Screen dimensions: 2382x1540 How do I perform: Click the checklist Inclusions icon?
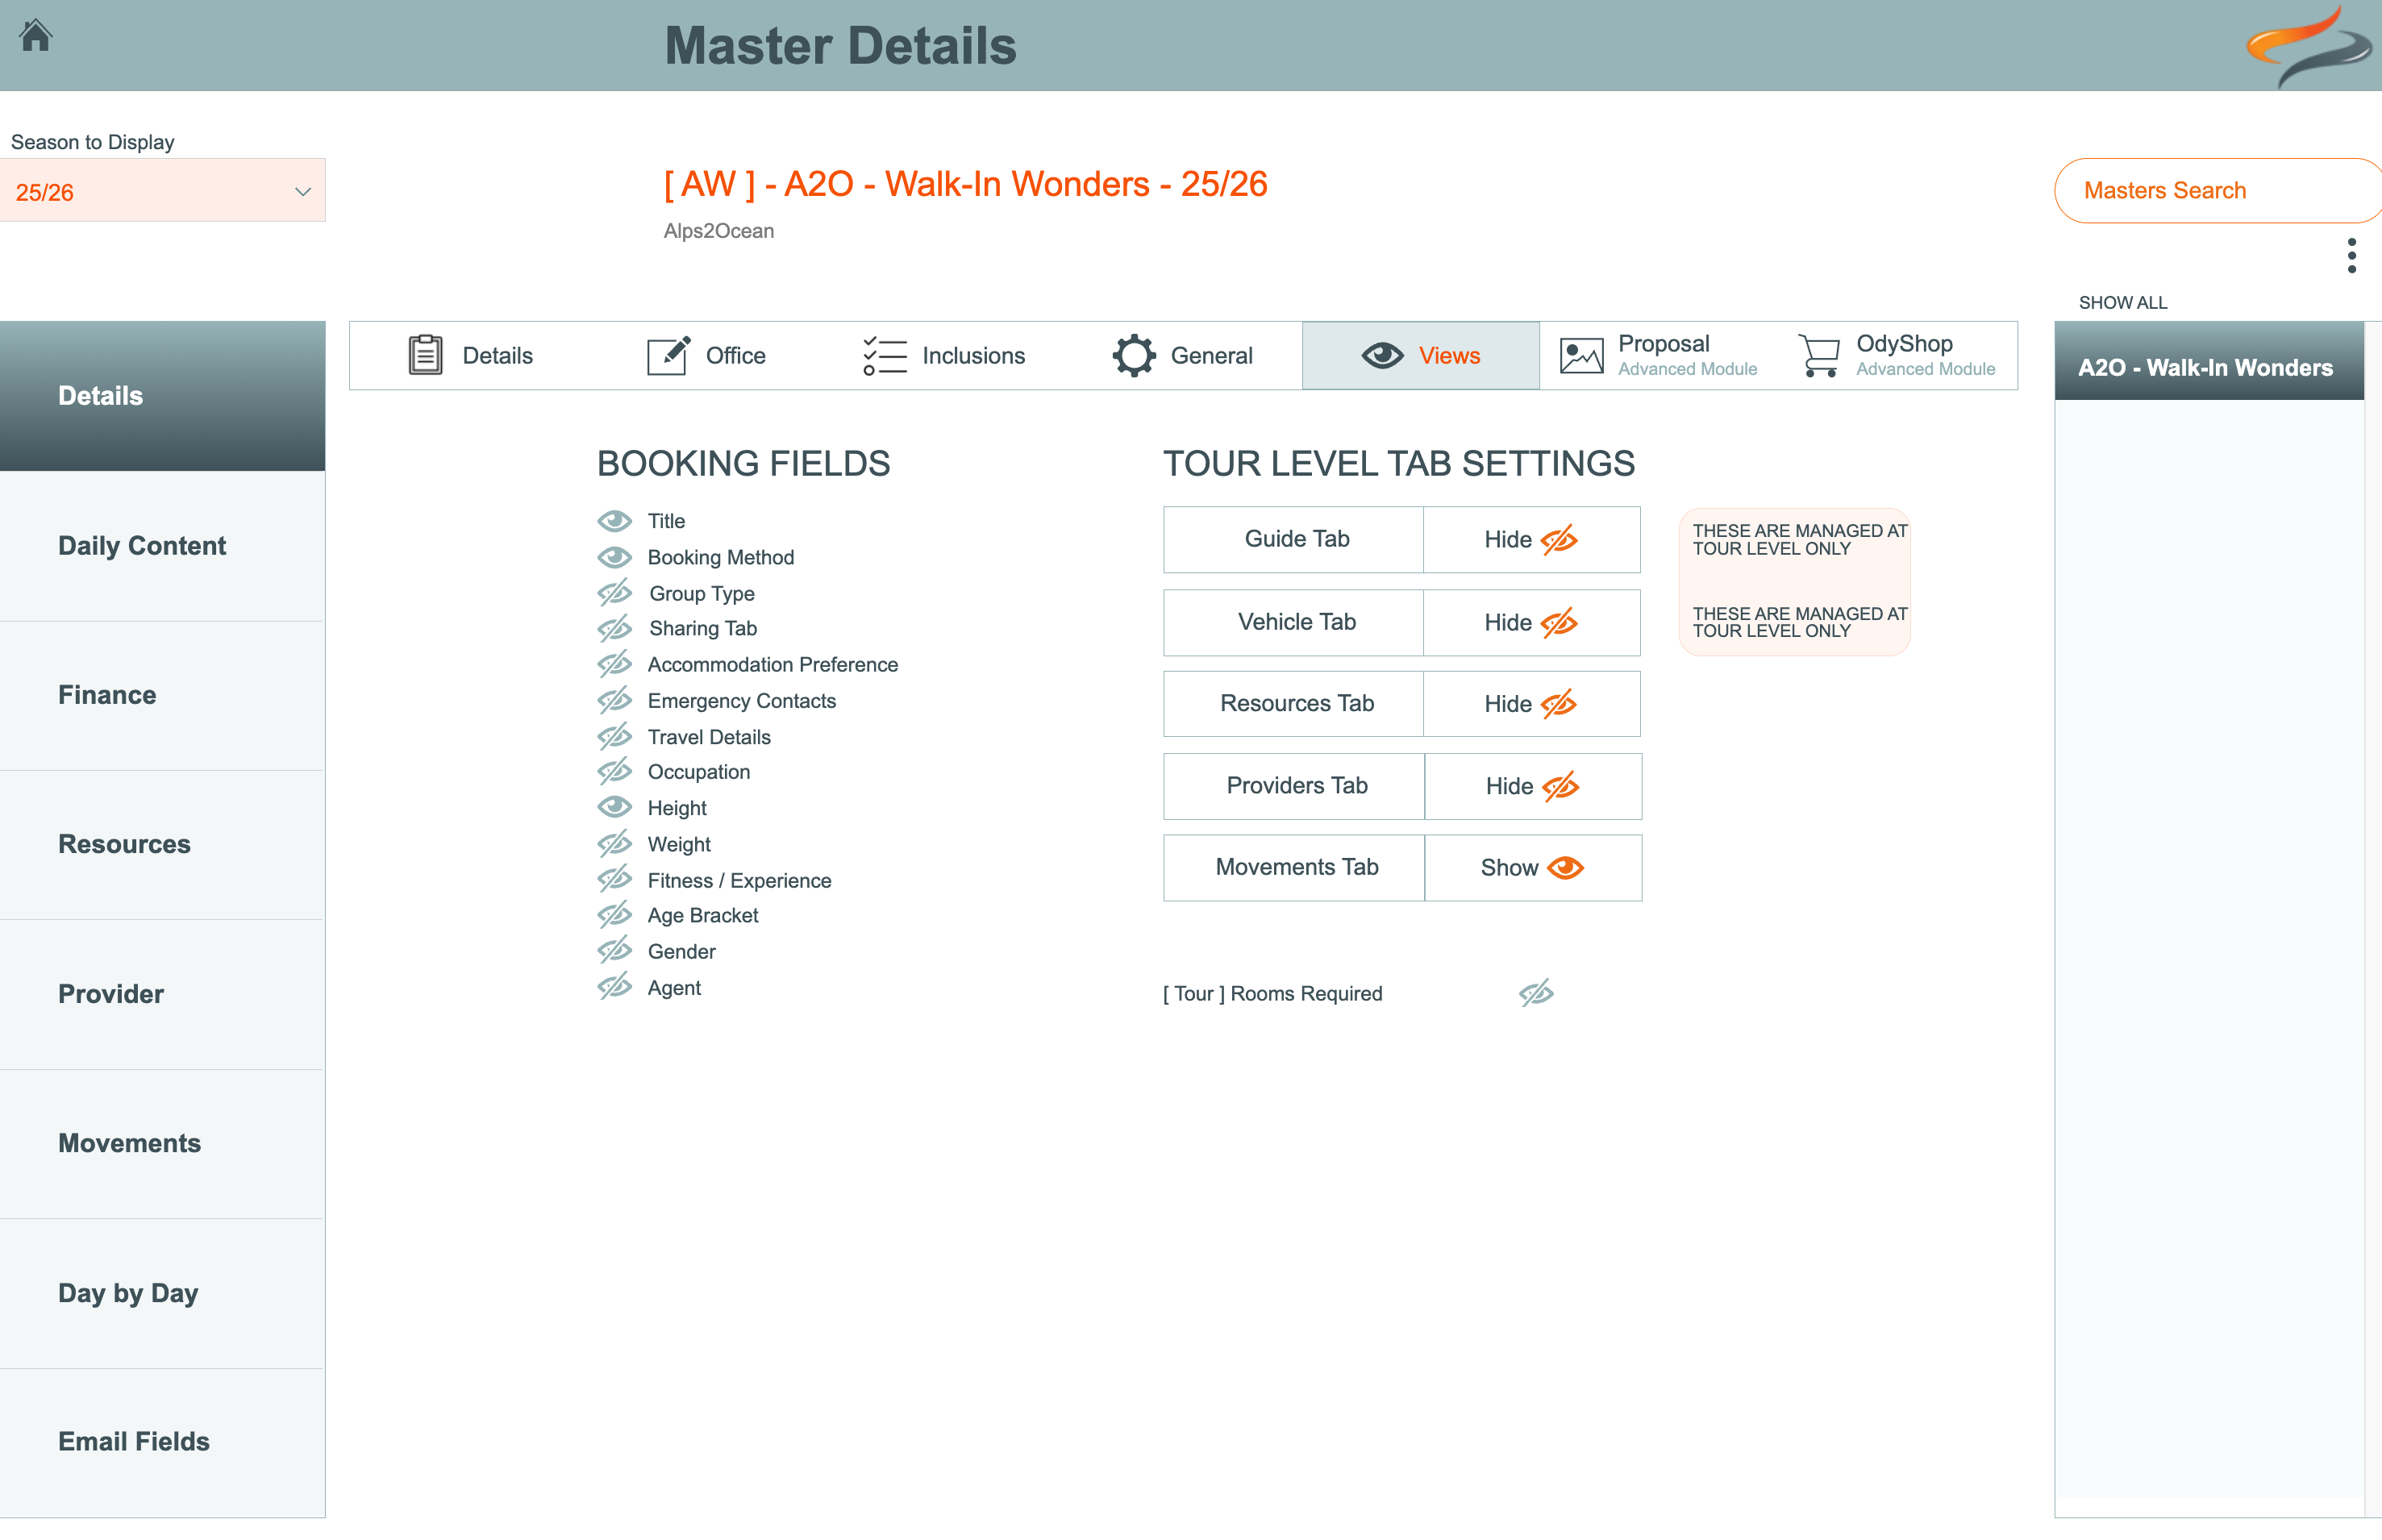[885, 355]
